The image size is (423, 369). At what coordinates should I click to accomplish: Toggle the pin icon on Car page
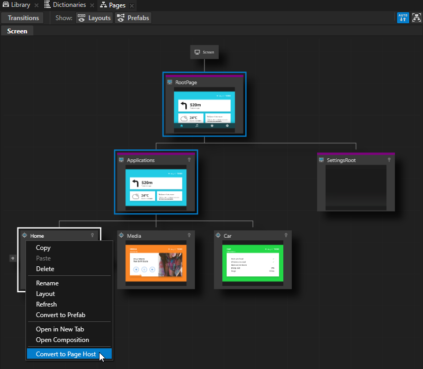point(286,236)
